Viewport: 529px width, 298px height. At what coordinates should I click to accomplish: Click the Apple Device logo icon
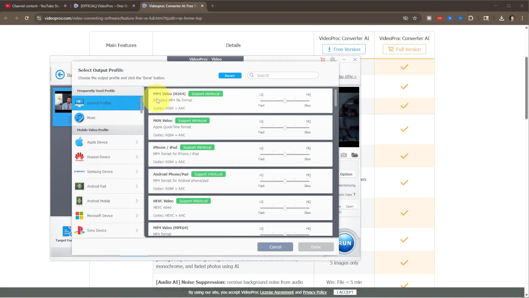click(79, 142)
